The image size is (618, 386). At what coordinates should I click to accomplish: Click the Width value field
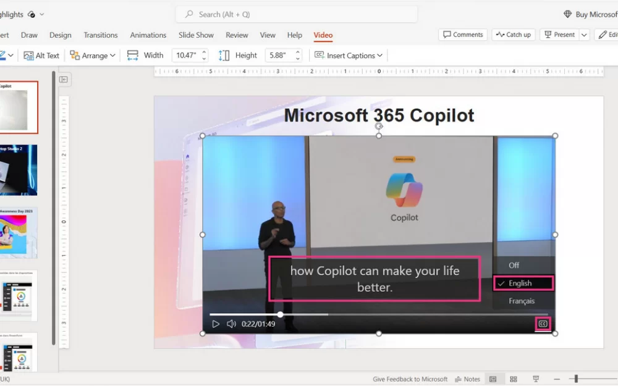[x=186, y=56]
